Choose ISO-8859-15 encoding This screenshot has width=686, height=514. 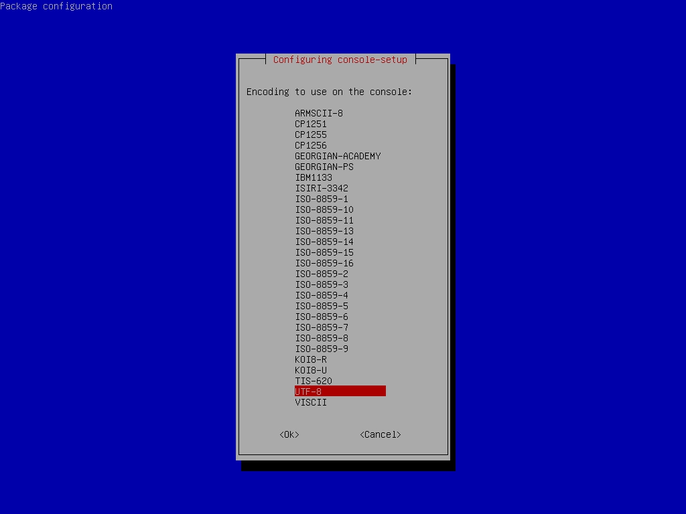point(324,252)
